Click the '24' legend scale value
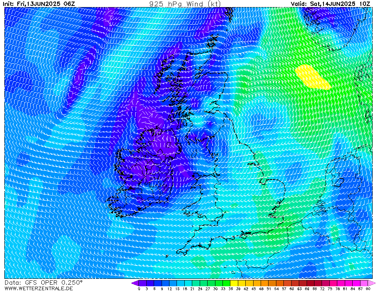The height and width of the screenshot is (291, 377). [x=200, y=289]
